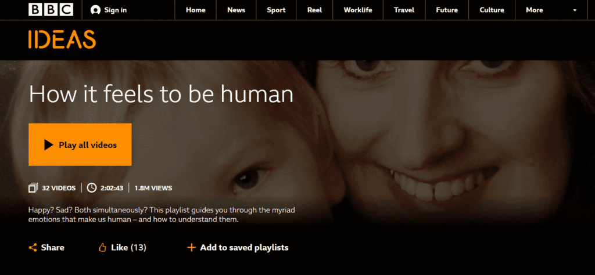Click the Share label

(53, 248)
